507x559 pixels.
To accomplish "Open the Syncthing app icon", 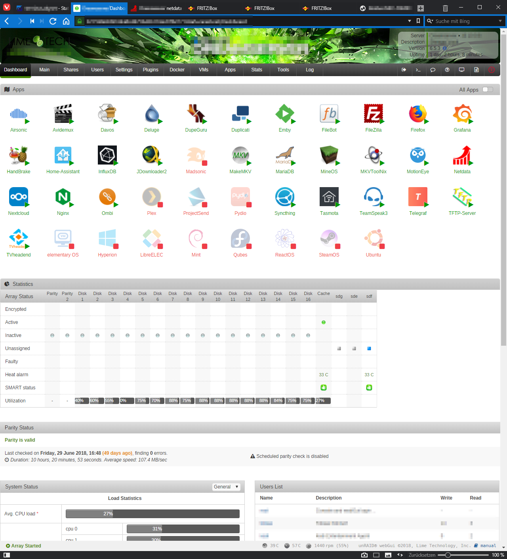I will tap(285, 197).
